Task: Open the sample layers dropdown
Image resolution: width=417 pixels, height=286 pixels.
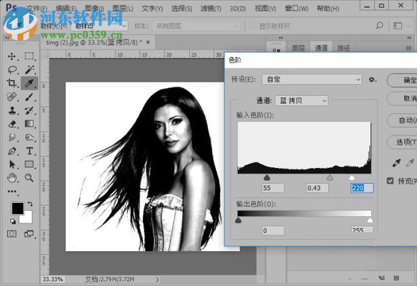Action: 196,26
